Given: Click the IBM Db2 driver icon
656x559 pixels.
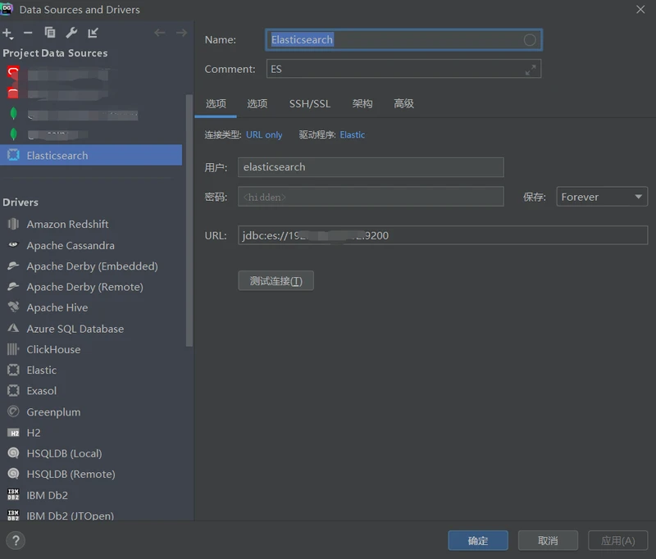Looking at the screenshot, I should click(13, 494).
